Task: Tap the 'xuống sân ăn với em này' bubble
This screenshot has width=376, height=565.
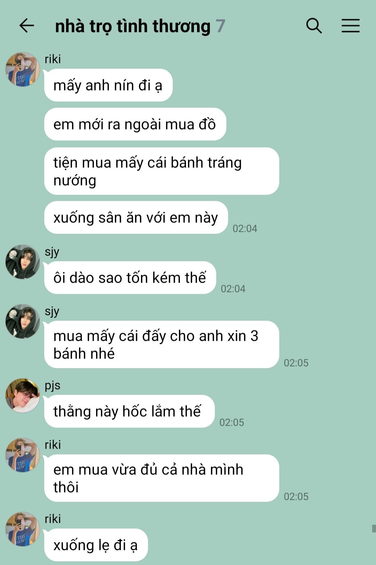Action: tap(136, 218)
